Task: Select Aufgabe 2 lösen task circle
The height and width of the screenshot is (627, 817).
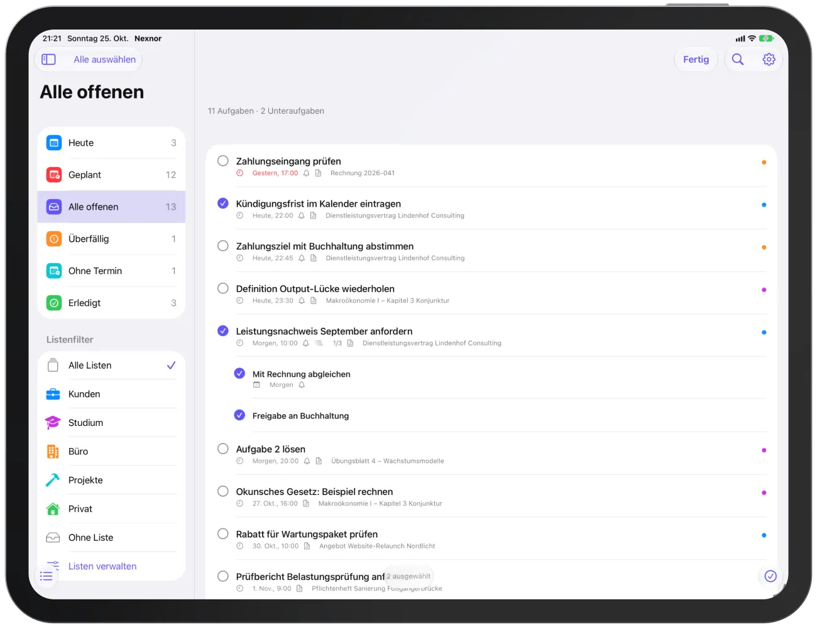Action: pos(223,449)
